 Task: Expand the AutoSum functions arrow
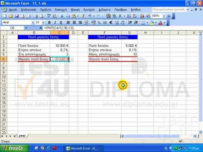[124, 16]
